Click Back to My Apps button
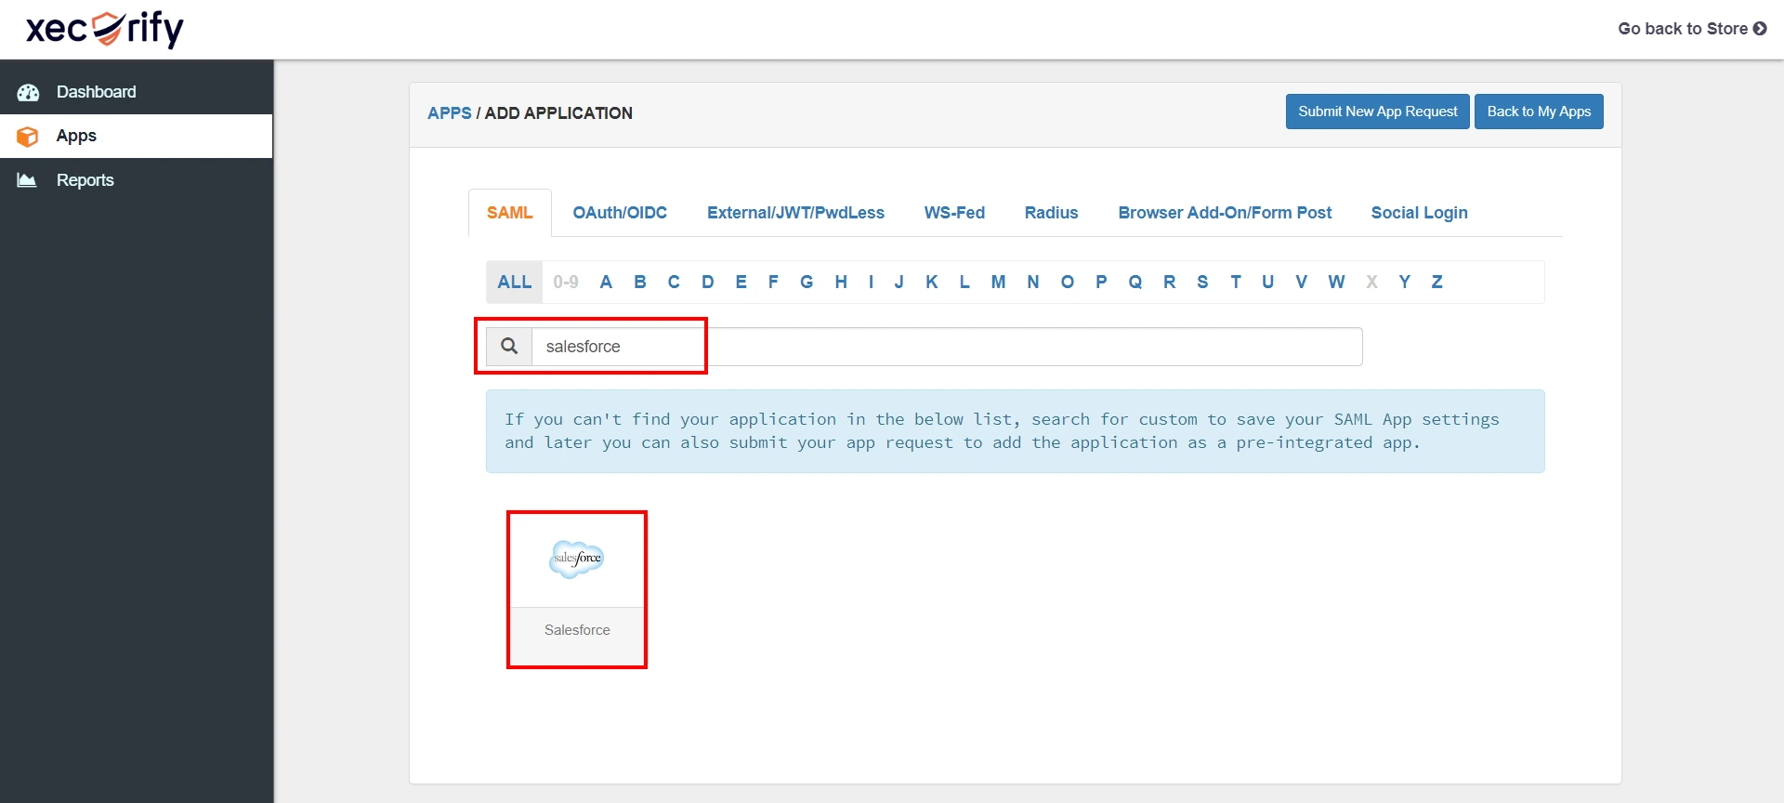The width and height of the screenshot is (1784, 803). (1539, 112)
